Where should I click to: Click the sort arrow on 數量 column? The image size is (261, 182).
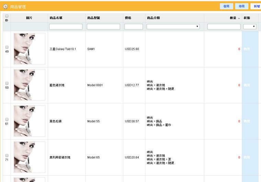point(239,18)
